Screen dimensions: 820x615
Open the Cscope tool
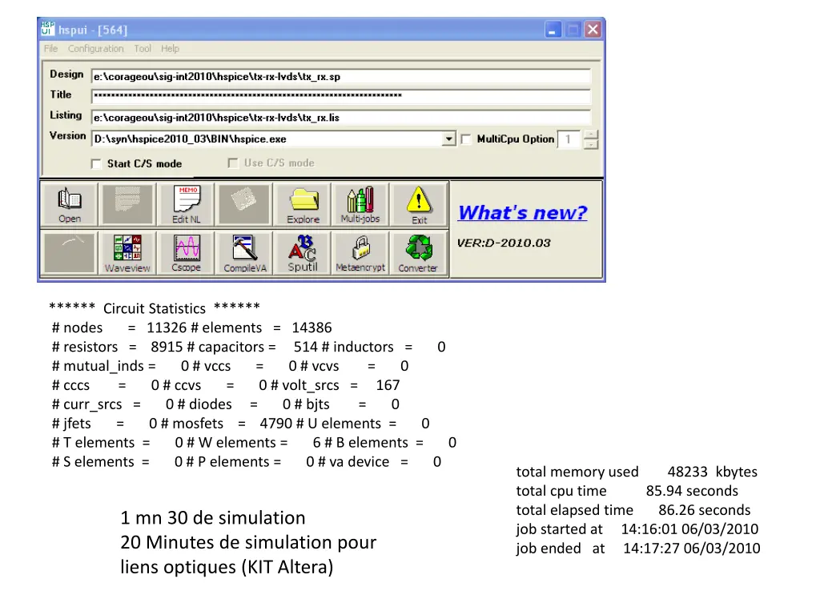(187, 252)
